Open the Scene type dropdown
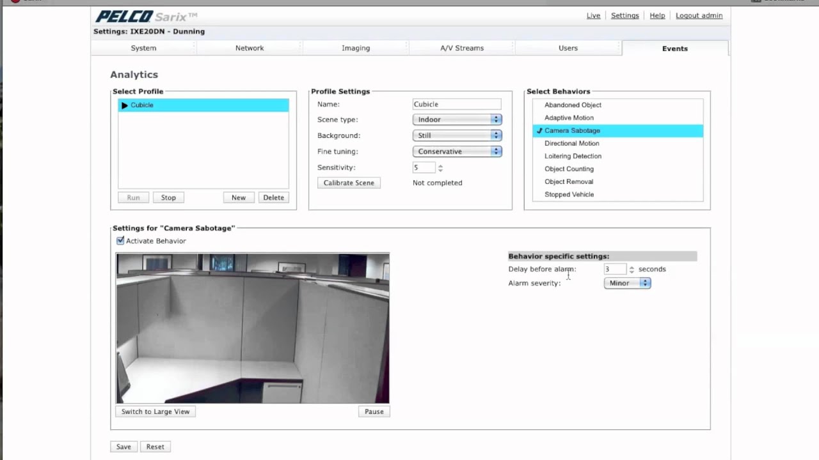This screenshot has width=819, height=460. (x=457, y=119)
